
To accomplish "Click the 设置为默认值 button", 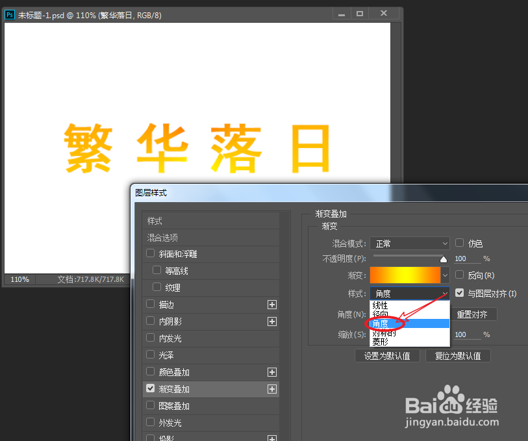I will [387, 355].
